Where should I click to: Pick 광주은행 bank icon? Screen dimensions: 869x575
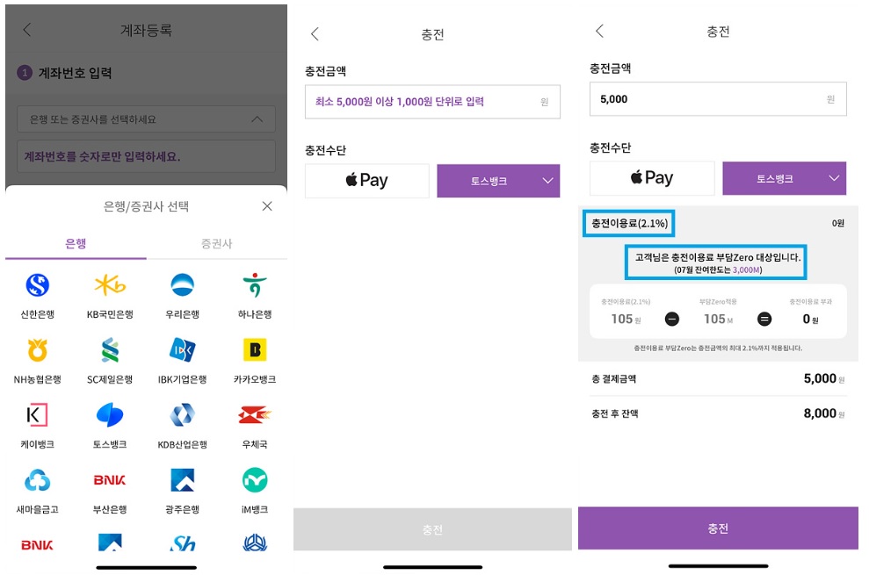[183, 480]
